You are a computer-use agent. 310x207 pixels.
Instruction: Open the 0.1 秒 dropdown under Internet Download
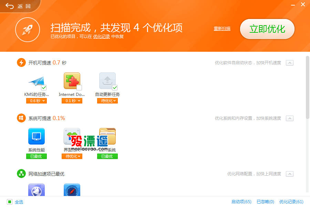coord(72,101)
